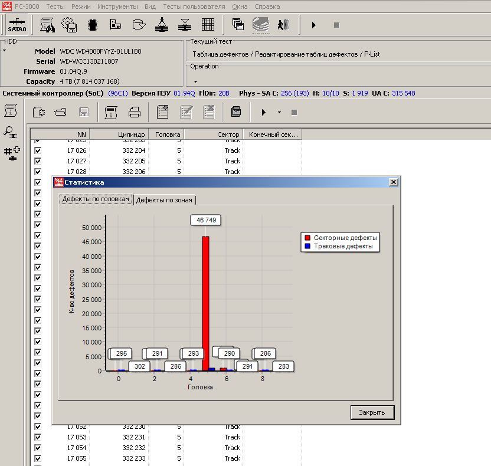Click the disk platters stack icon

click(x=261, y=25)
